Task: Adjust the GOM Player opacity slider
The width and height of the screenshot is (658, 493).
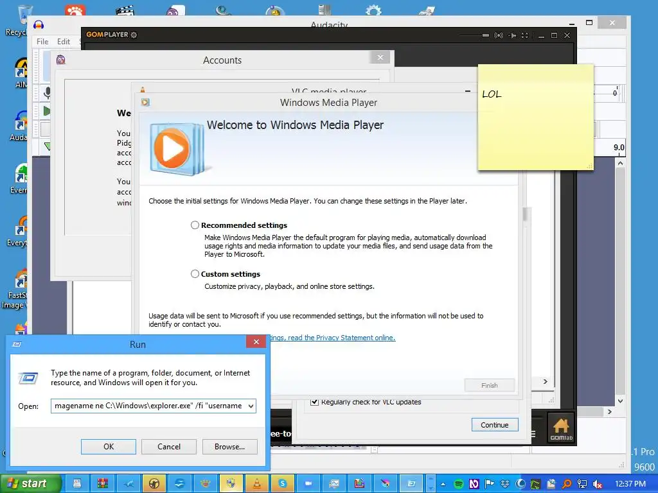Action: click(474, 35)
